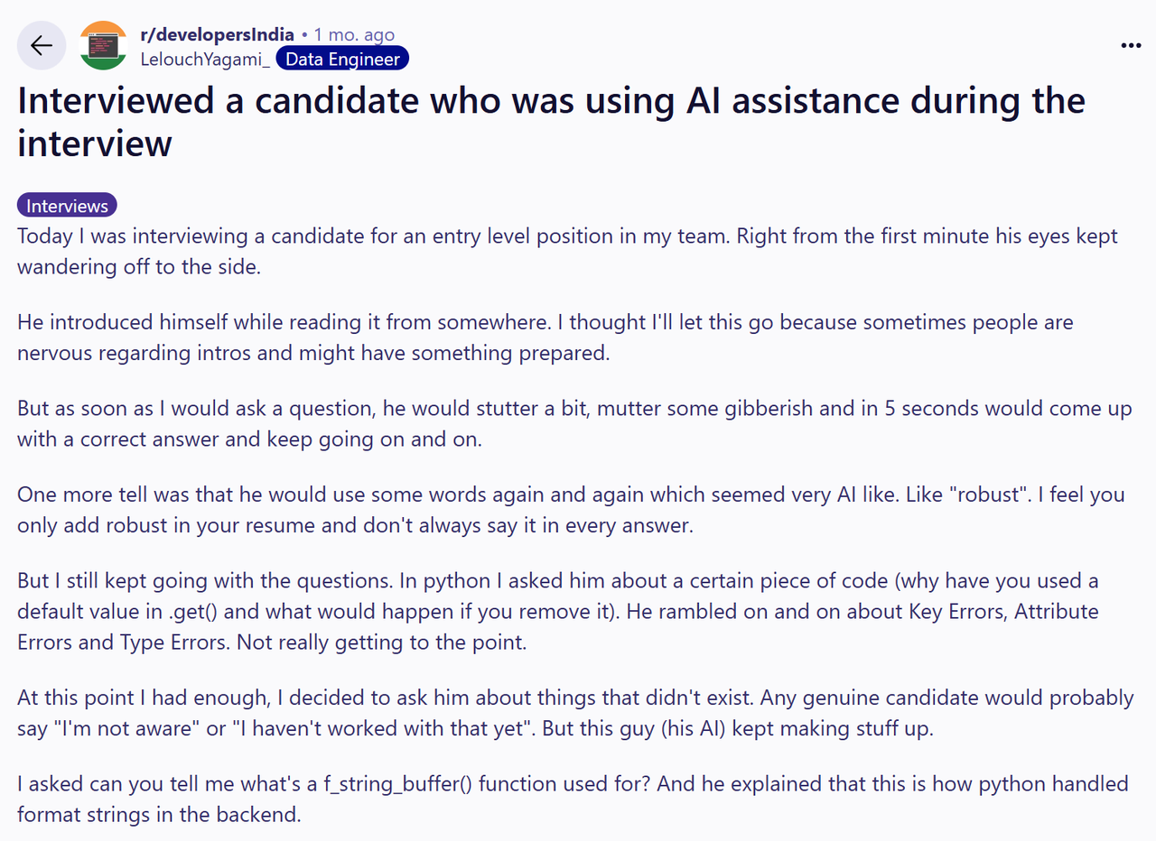Click the paragraph starting "One more tell was"
This screenshot has width=1156, height=841.
click(x=571, y=510)
